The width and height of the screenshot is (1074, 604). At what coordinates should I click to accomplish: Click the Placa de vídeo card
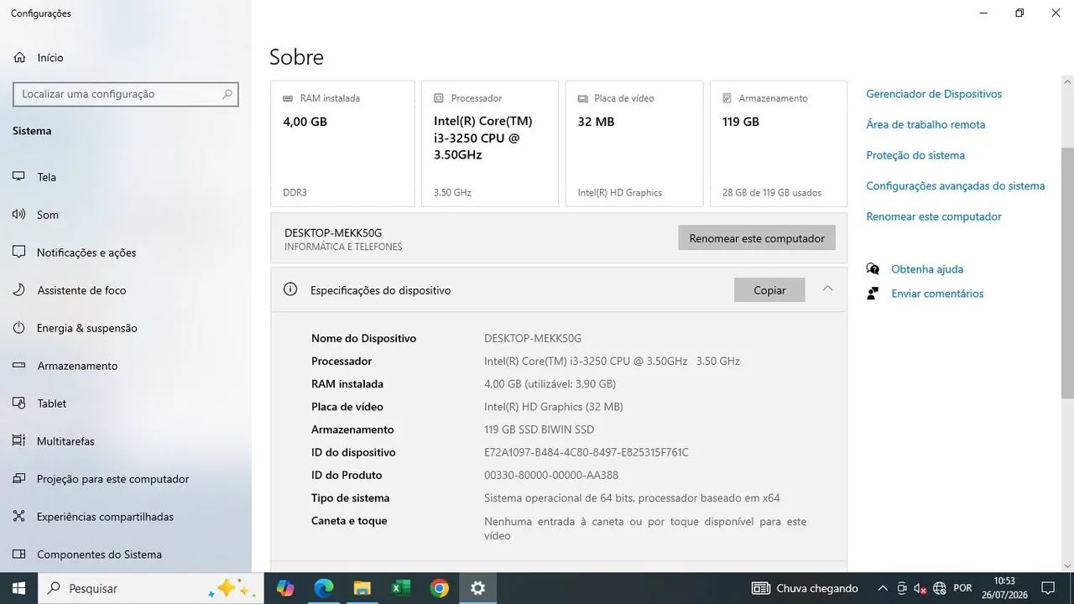(634, 143)
